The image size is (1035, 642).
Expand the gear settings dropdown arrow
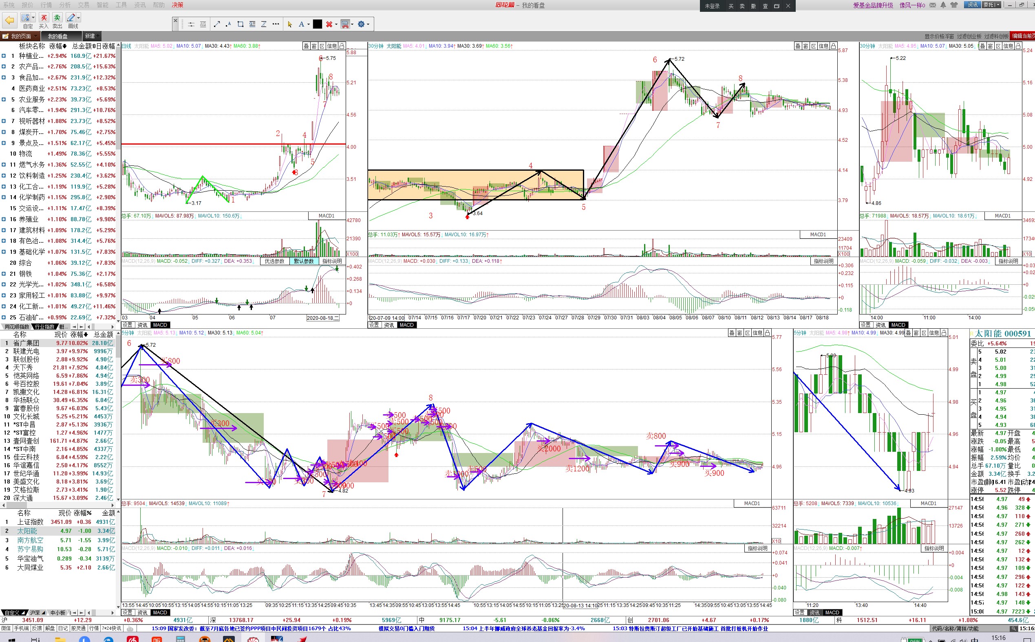pyautogui.click(x=368, y=24)
